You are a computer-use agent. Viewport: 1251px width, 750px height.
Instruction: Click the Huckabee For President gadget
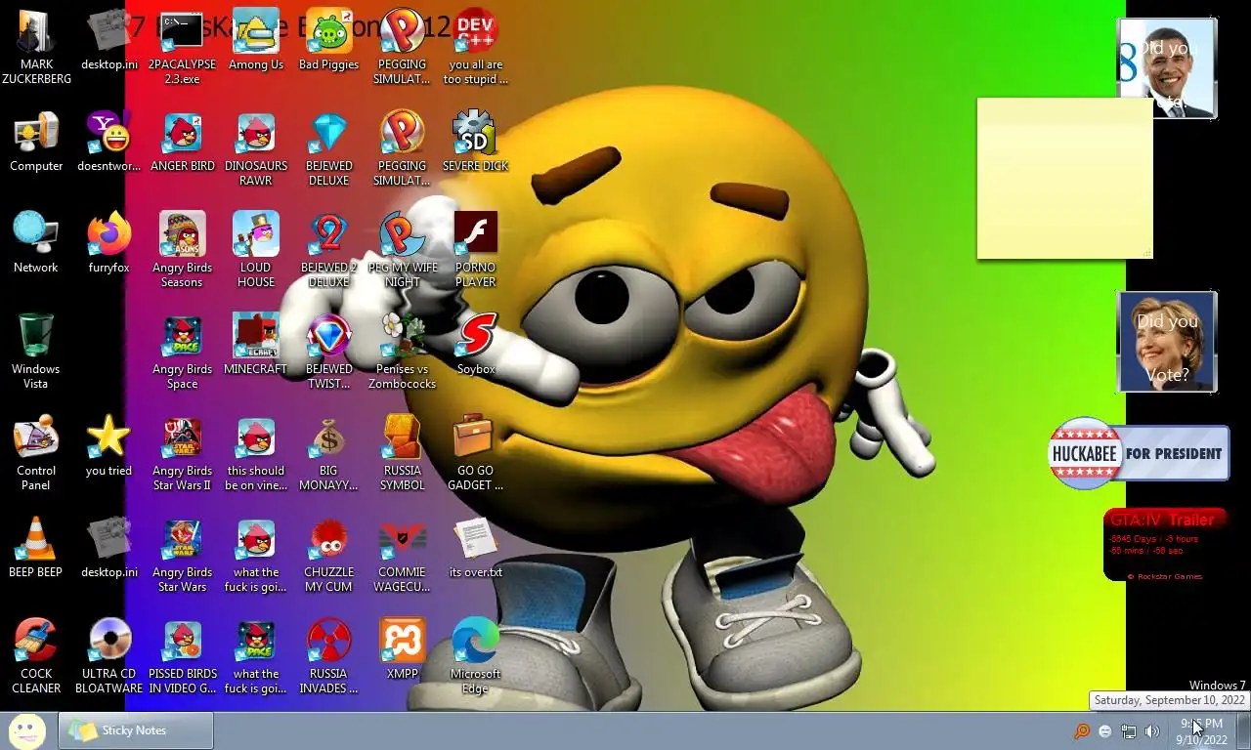(x=1139, y=453)
